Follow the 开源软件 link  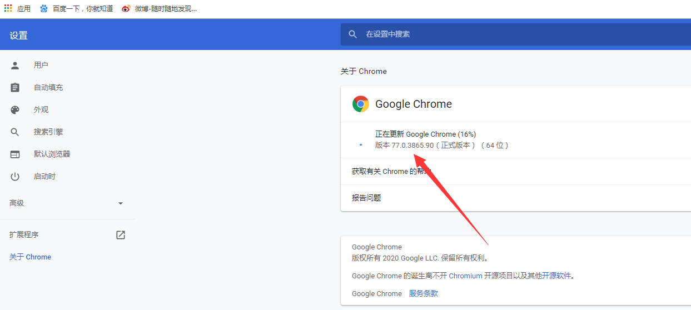pyautogui.click(x=556, y=276)
